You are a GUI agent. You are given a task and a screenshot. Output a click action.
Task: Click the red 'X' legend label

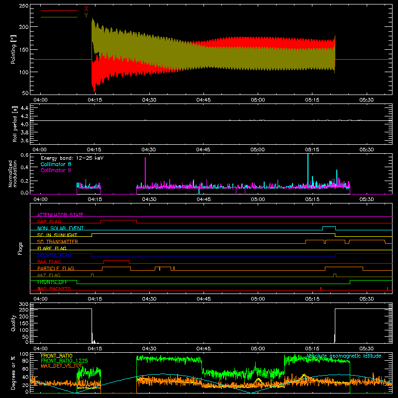point(86,9)
